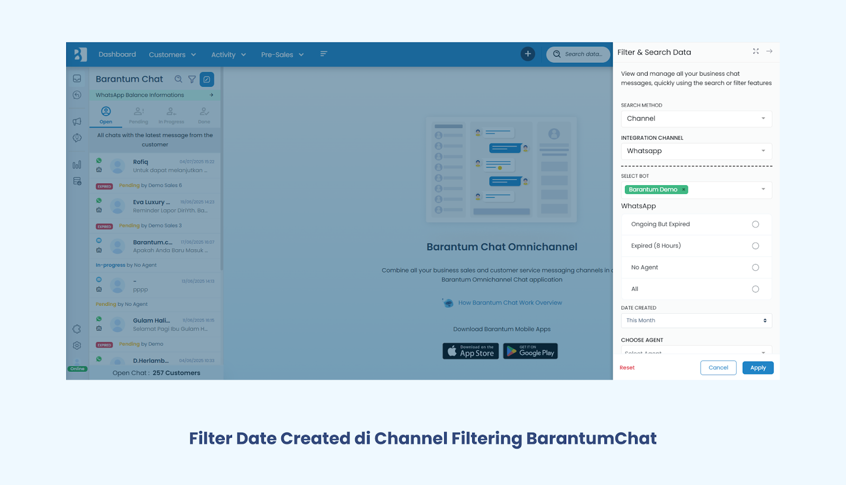Select the Expired (8 Hours) radio option
Screen dimensions: 846x485
(756, 246)
